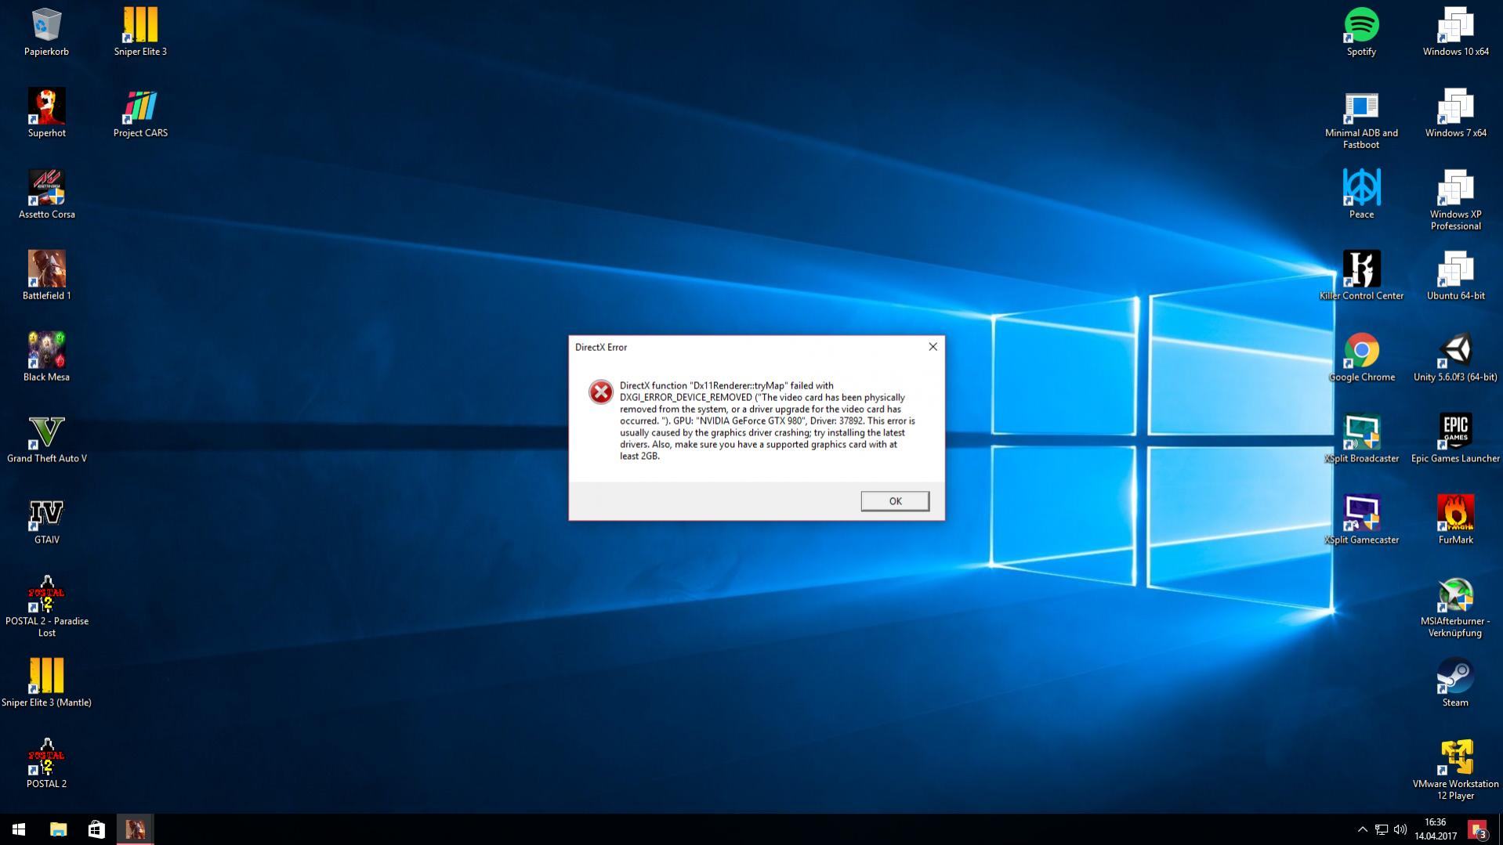Select the Ubuntu 64-bit VM shortcut
Image resolution: width=1503 pixels, height=845 pixels.
click(x=1455, y=276)
